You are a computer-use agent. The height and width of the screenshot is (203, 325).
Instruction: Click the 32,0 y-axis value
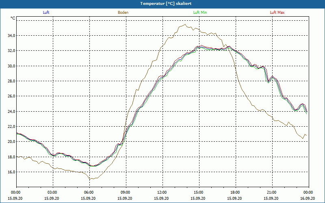[x=11, y=51]
